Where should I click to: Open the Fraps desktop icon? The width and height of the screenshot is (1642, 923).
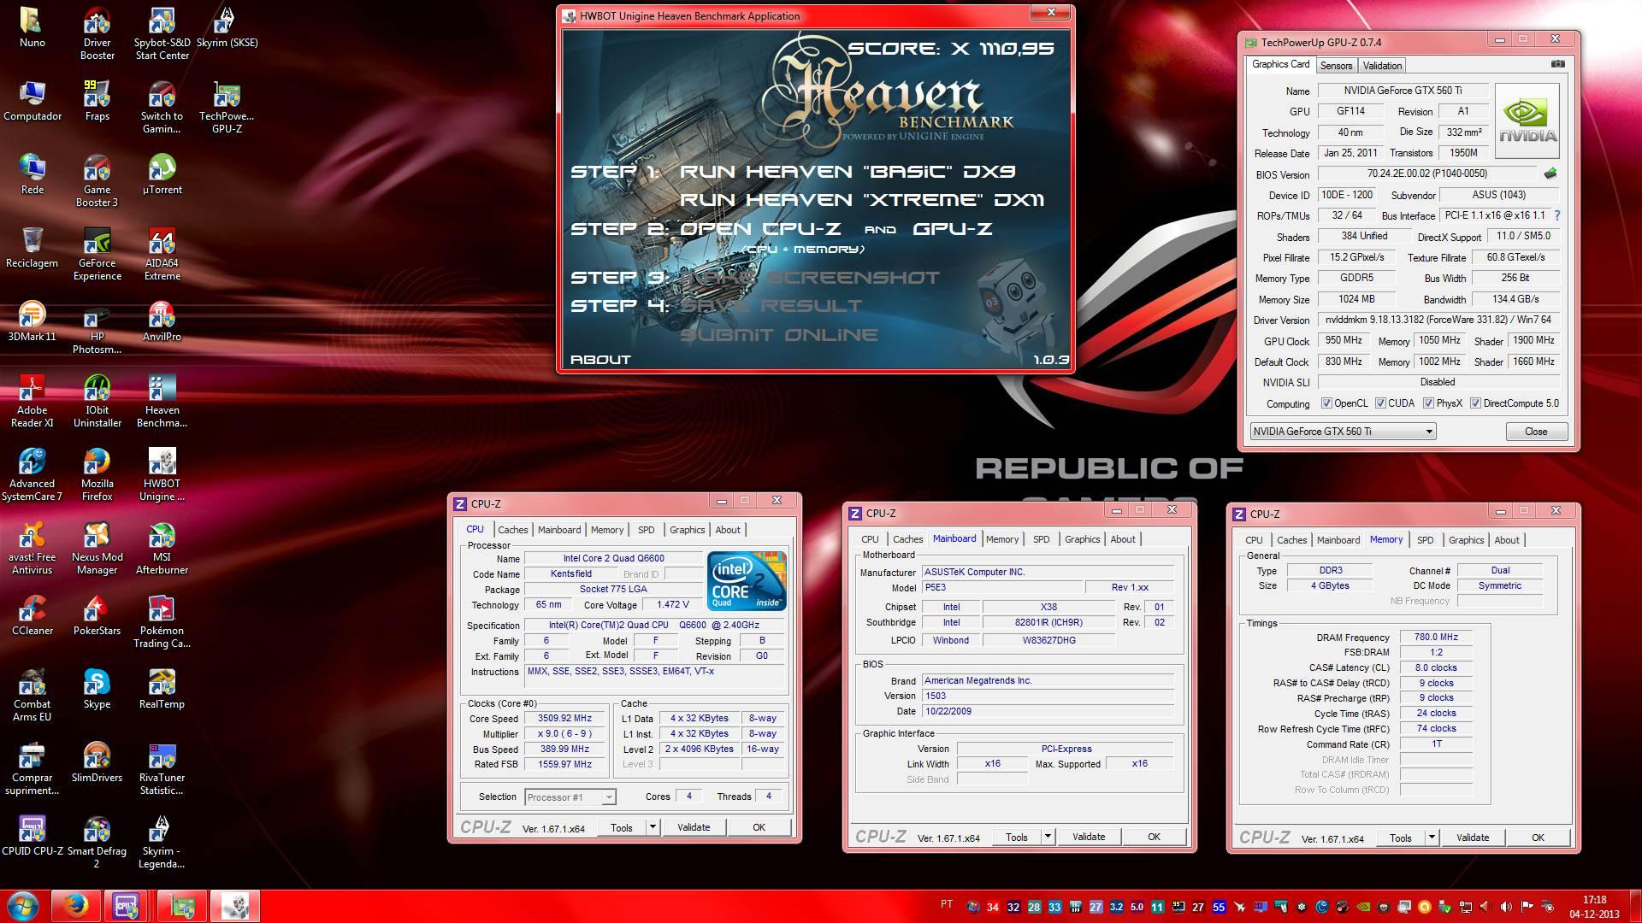pyautogui.click(x=97, y=101)
